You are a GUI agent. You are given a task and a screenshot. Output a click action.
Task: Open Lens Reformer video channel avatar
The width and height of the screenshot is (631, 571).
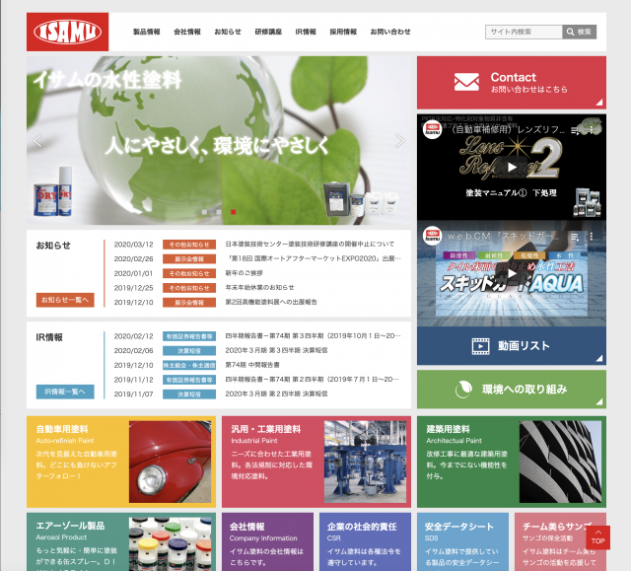[x=433, y=129]
